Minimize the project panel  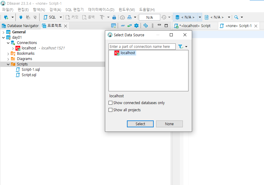(159, 25)
